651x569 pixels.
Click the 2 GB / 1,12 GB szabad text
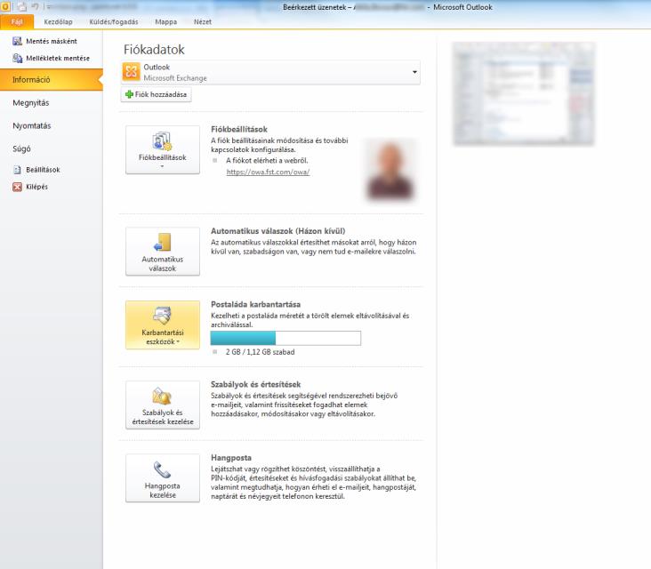(x=260, y=352)
